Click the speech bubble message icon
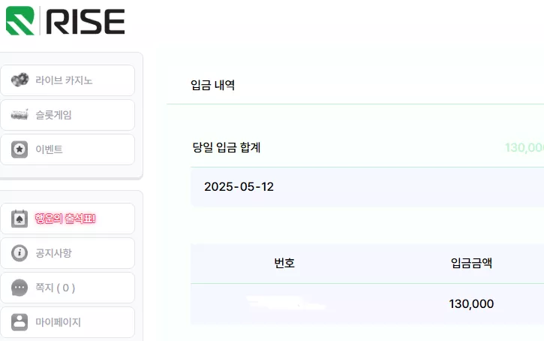Screen dimensions: 544x341 click(x=20, y=288)
